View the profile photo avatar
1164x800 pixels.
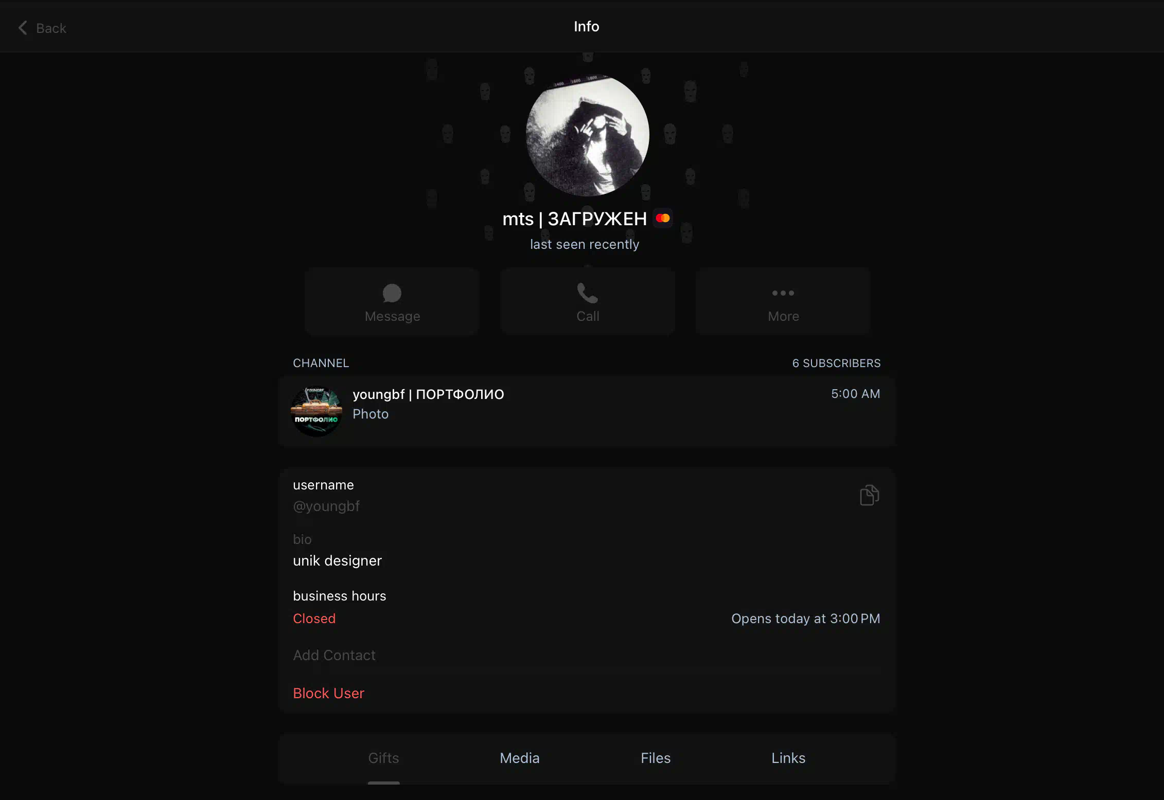tap(587, 135)
